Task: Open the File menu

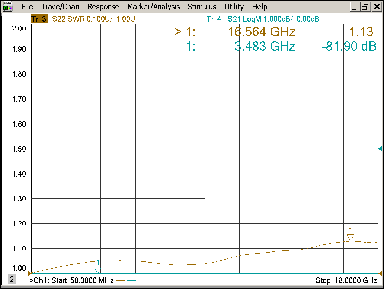Action: pos(27,7)
